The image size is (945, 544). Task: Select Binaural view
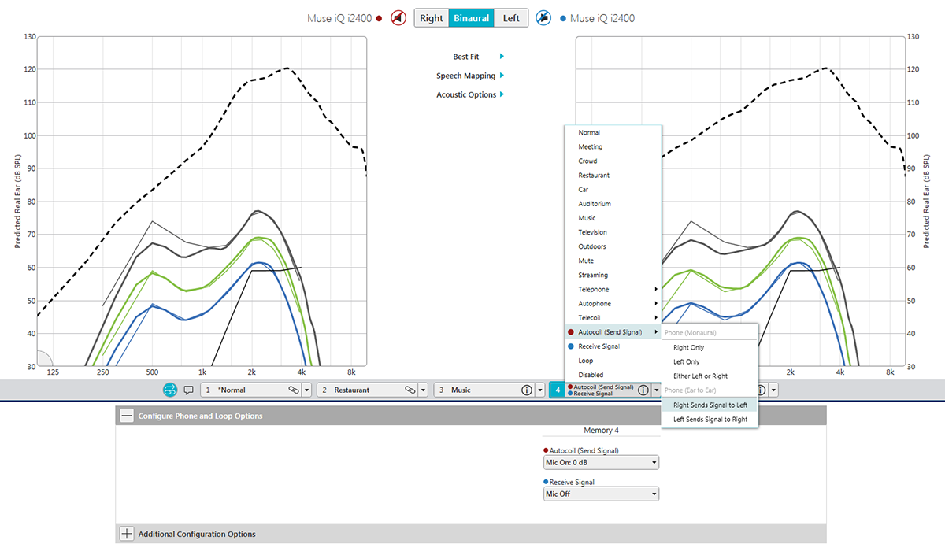(x=472, y=18)
